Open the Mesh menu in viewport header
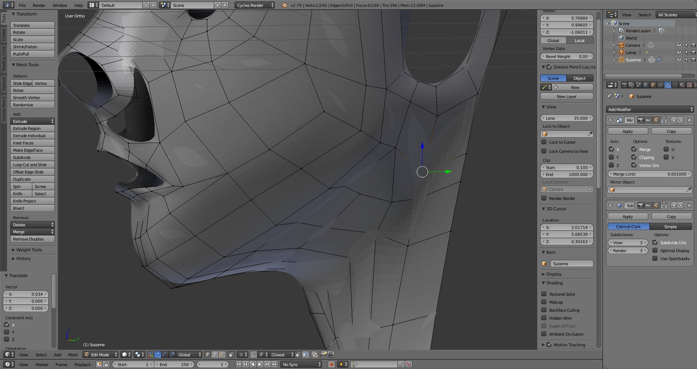This screenshot has height=369, width=697. [x=73, y=354]
